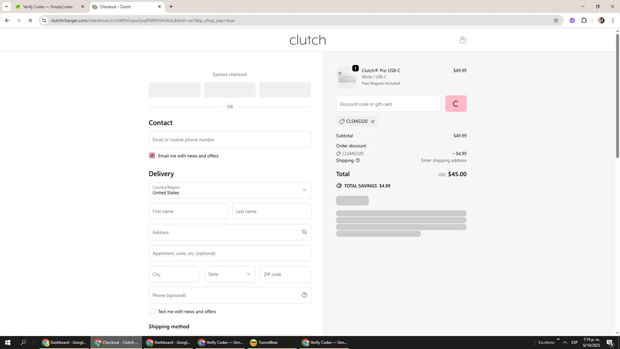The width and height of the screenshot is (620, 349).
Task: Show hidden system tray icons
Action: coord(565,342)
